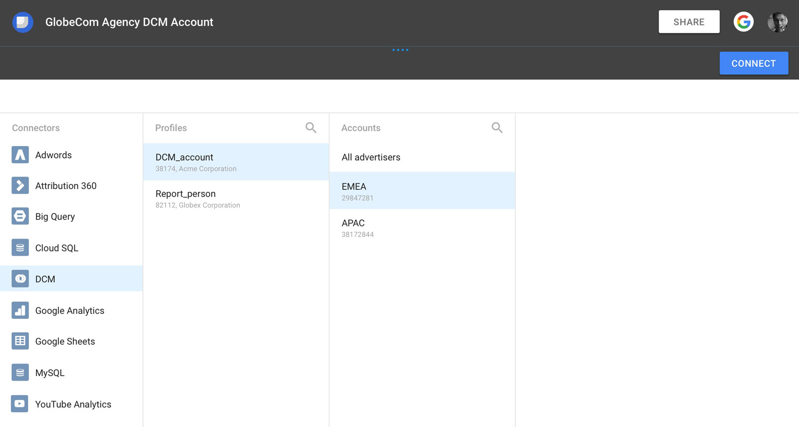Viewport: 799px width, 427px height.
Task: Click the blue CONNECT button
Action: point(754,63)
